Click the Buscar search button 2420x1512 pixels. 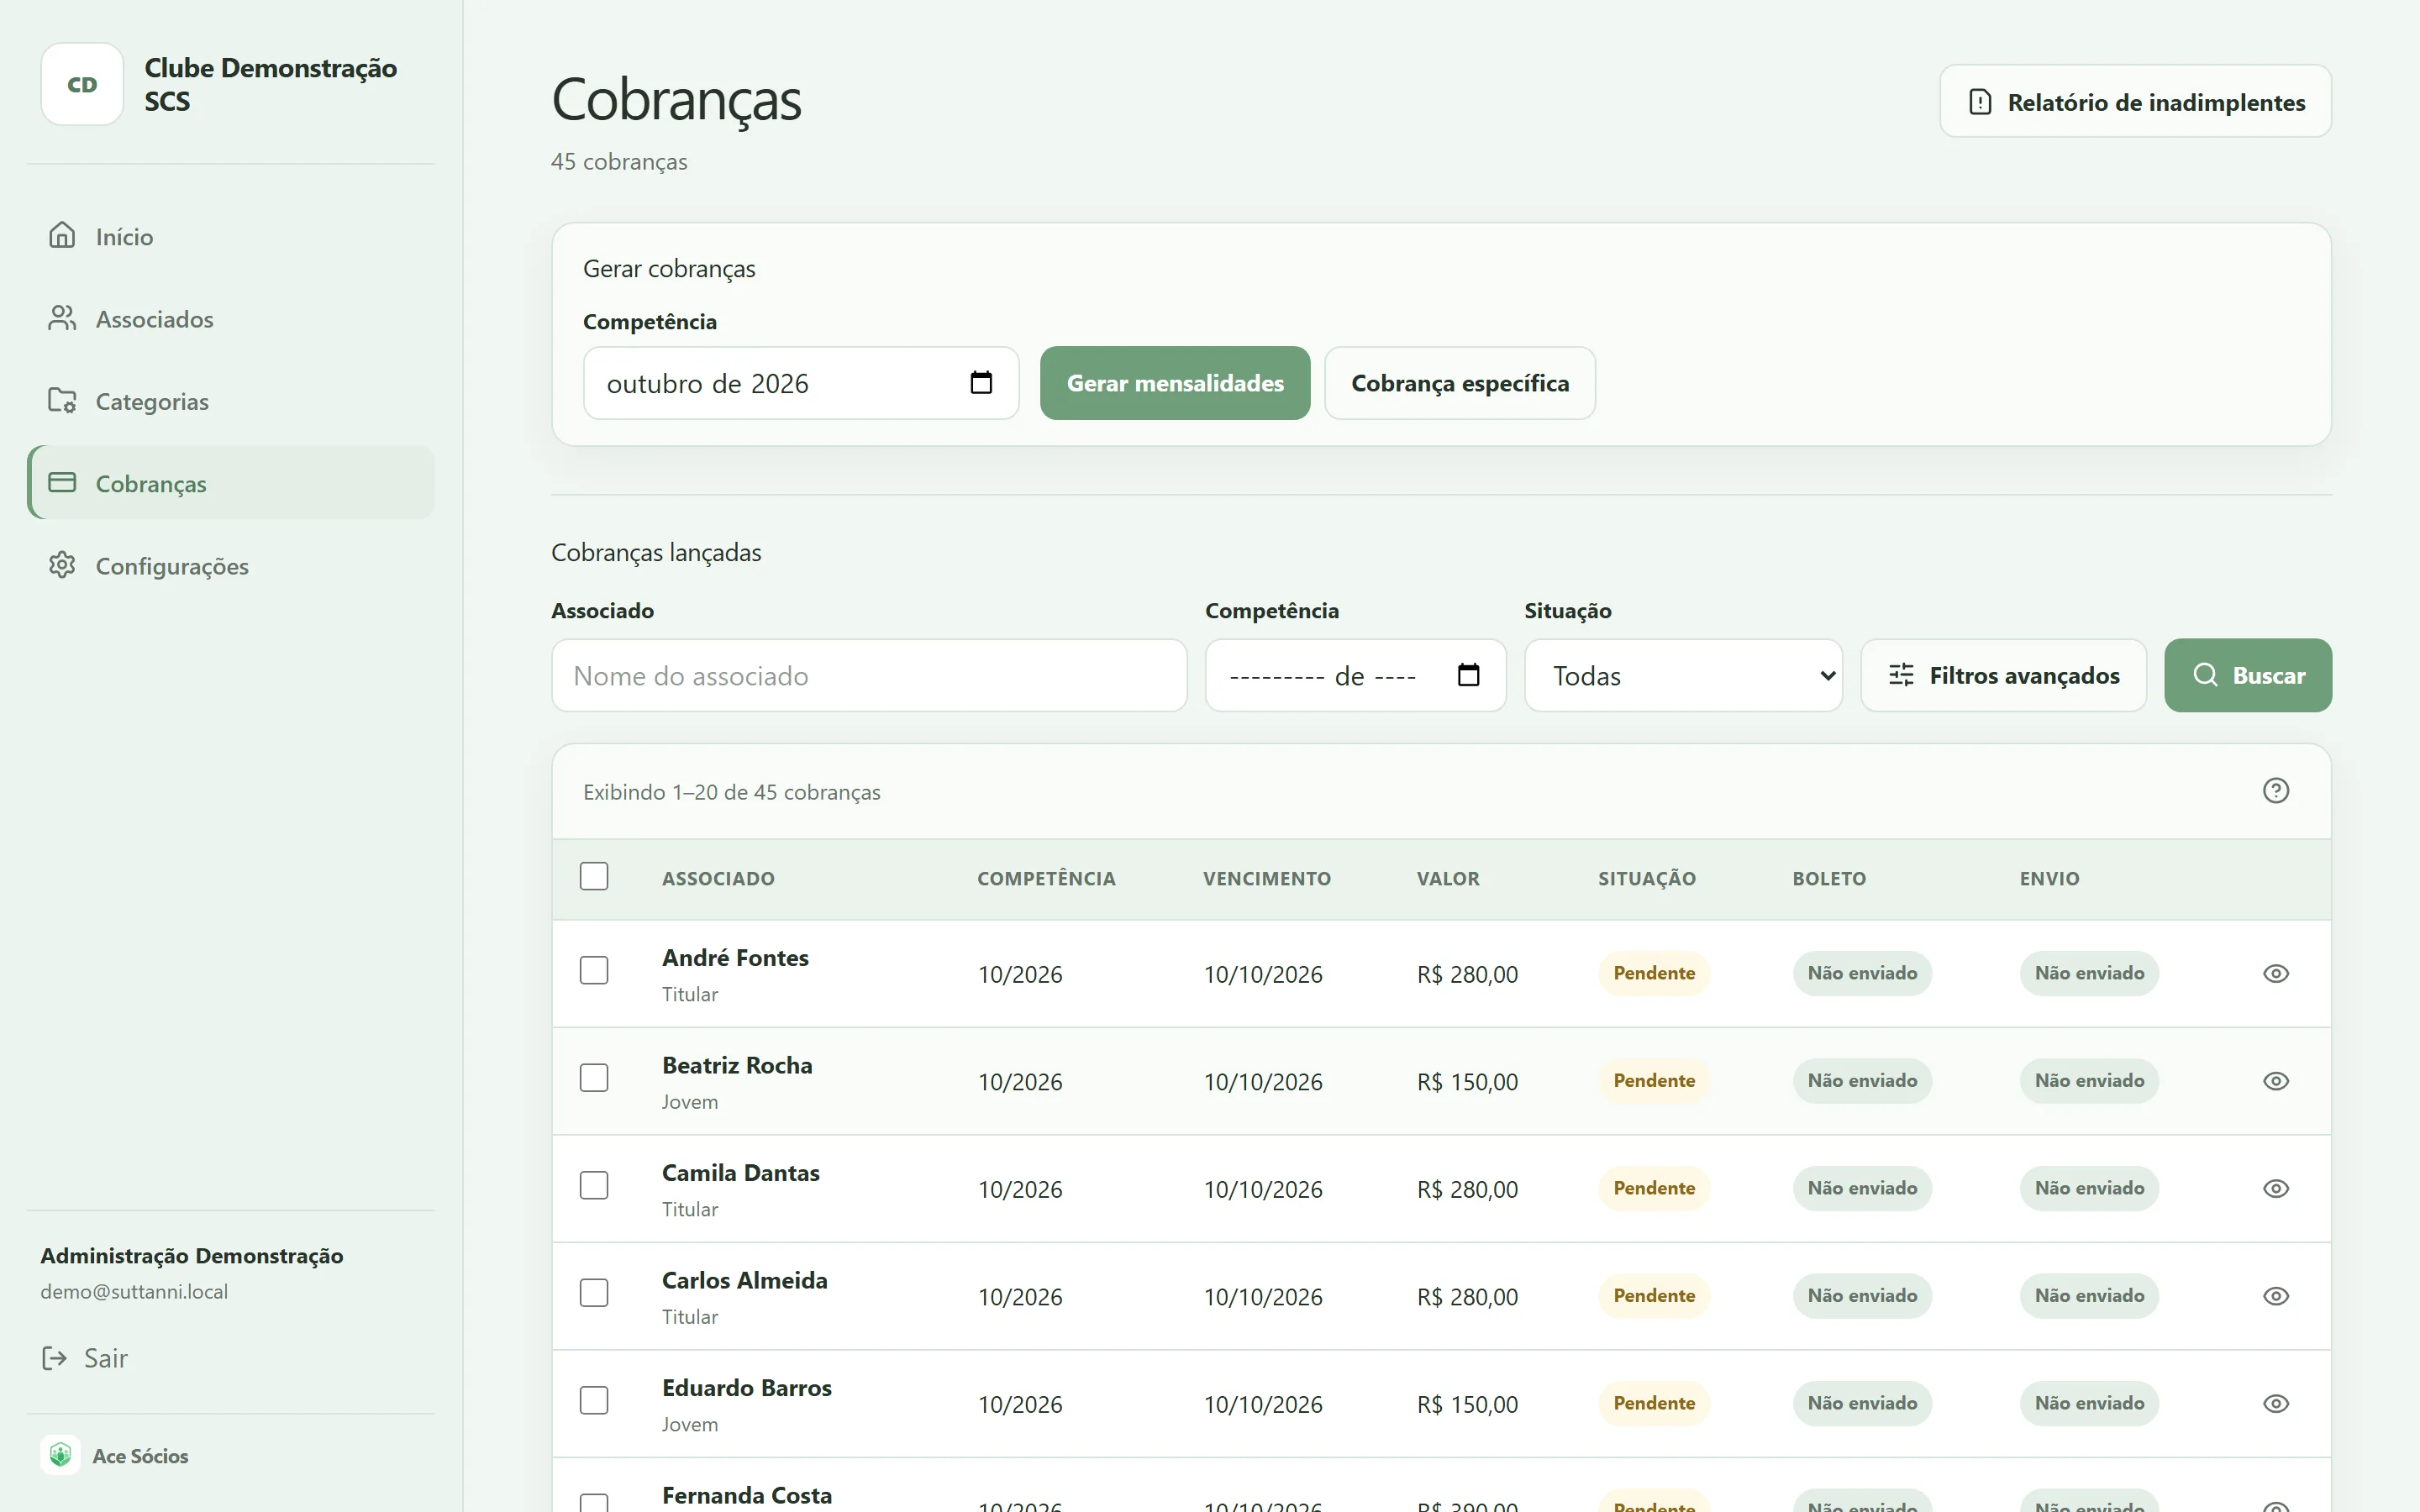point(2248,675)
